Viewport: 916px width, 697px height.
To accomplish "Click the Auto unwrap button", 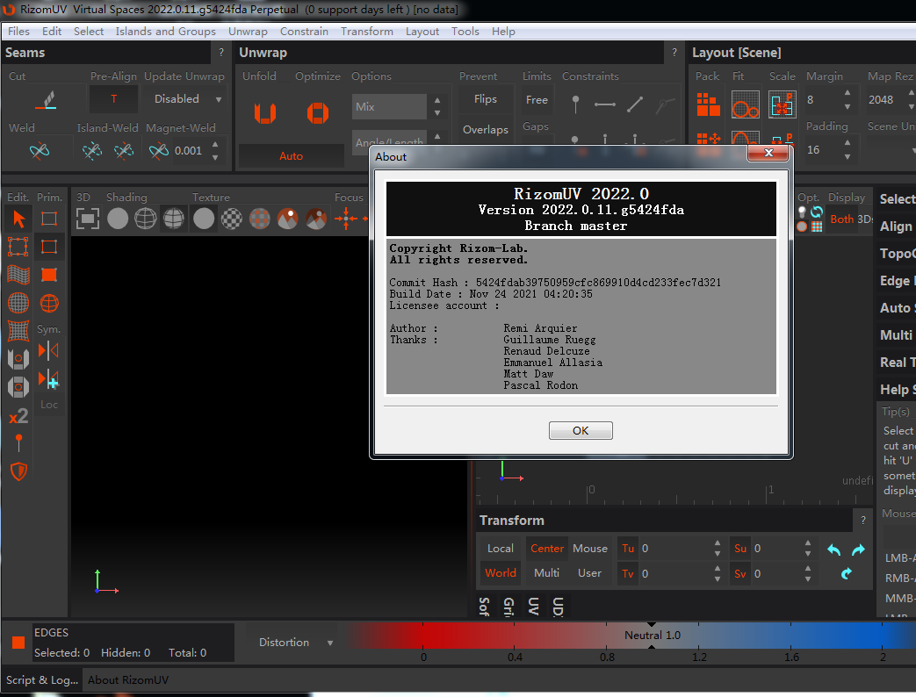I will (x=291, y=156).
